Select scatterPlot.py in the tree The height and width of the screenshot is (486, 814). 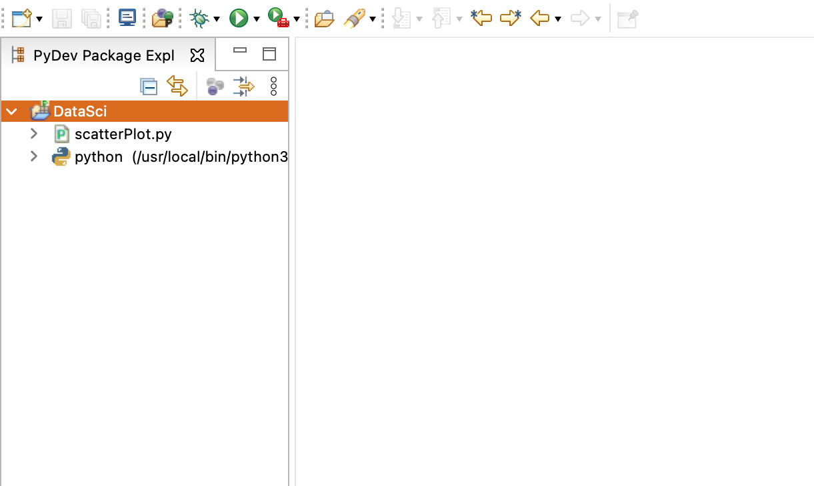point(123,134)
